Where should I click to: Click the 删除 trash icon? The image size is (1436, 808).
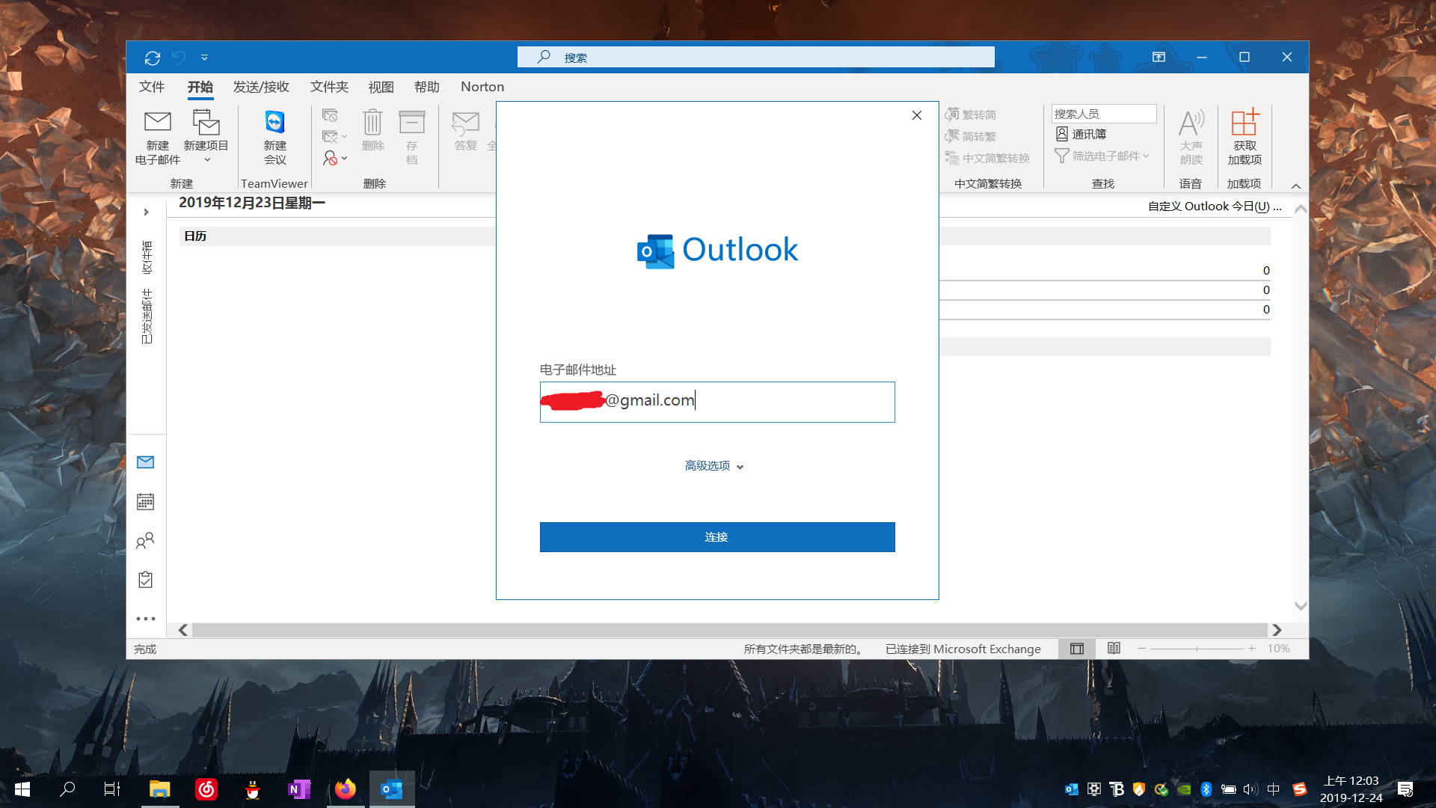pyautogui.click(x=372, y=122)
